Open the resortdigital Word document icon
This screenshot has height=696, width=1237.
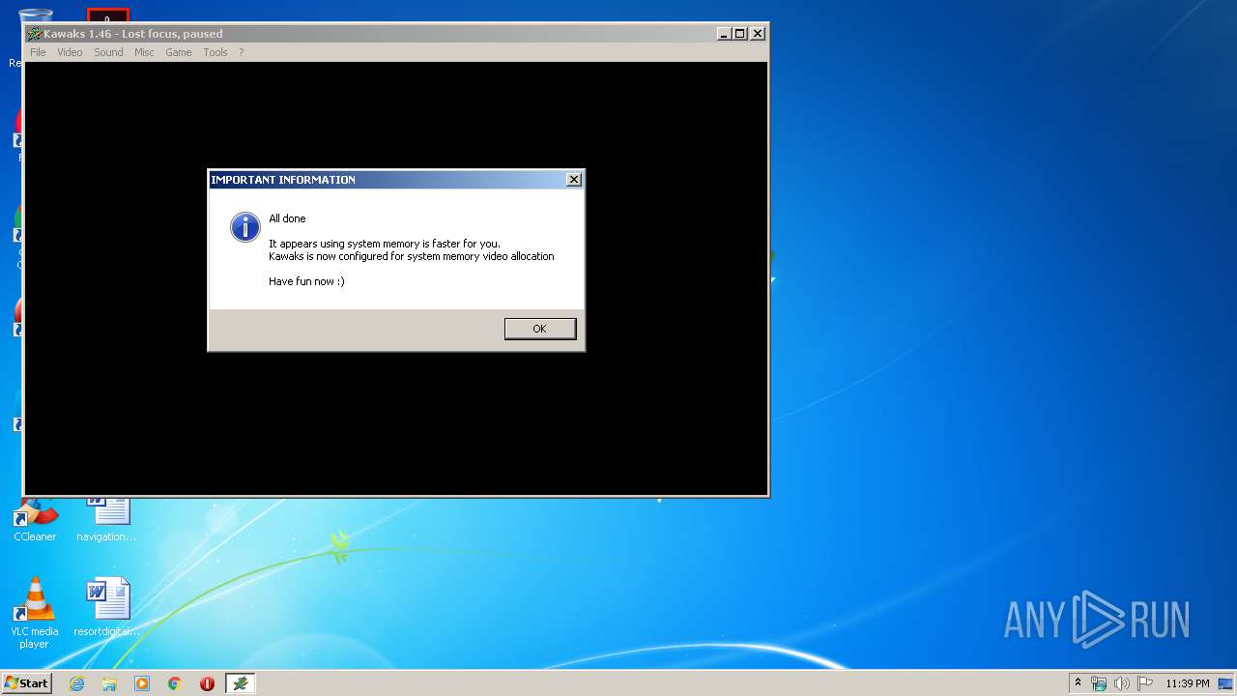(x=106, y=607)
